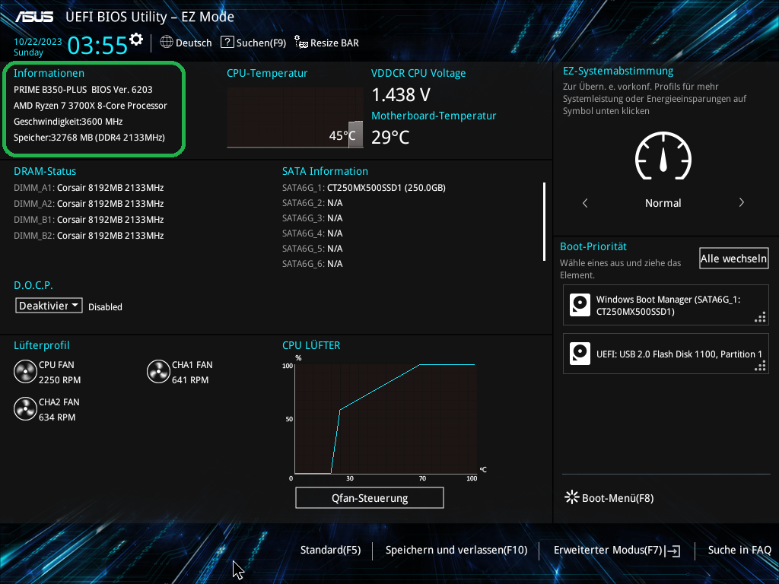Select the CHA1 FAN fan icon
779x584 pixels.
click(158, 372)
